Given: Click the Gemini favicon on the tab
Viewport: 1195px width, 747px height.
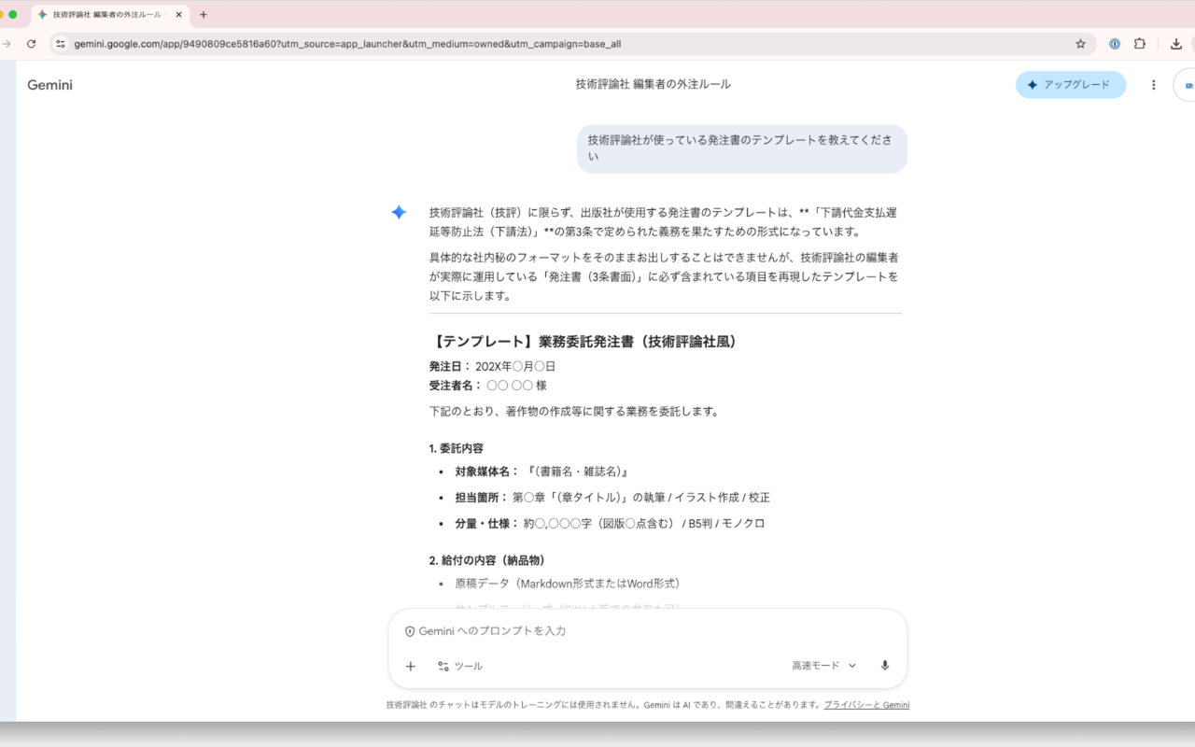Looking at the screenshot, I should point(42,15).
